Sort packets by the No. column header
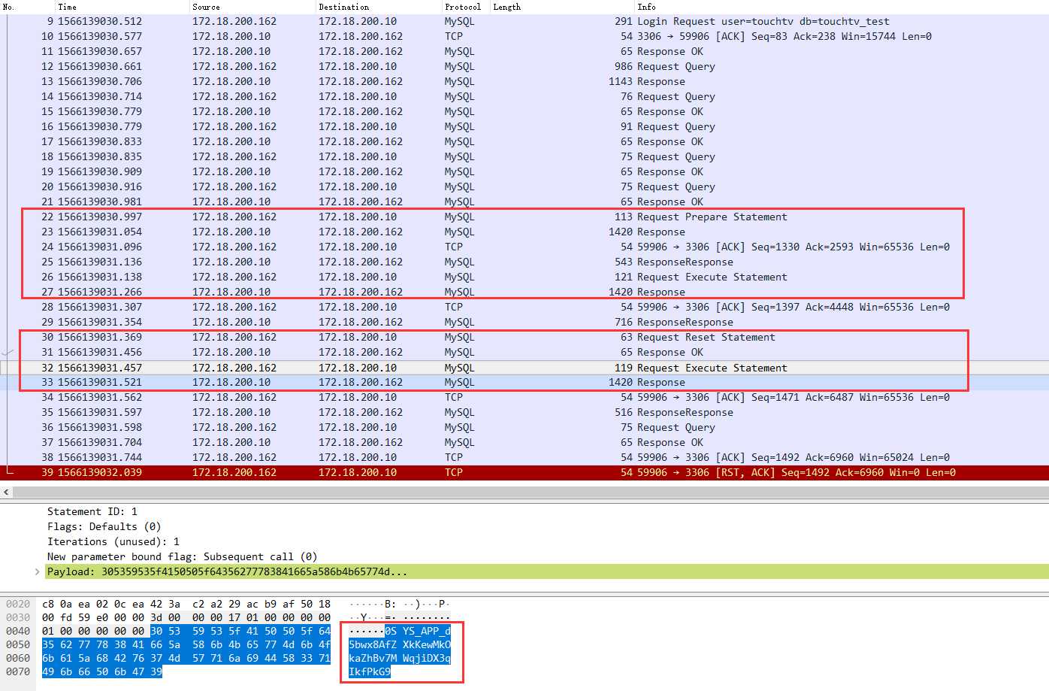 pyautogui.click(x=27, y=7)
